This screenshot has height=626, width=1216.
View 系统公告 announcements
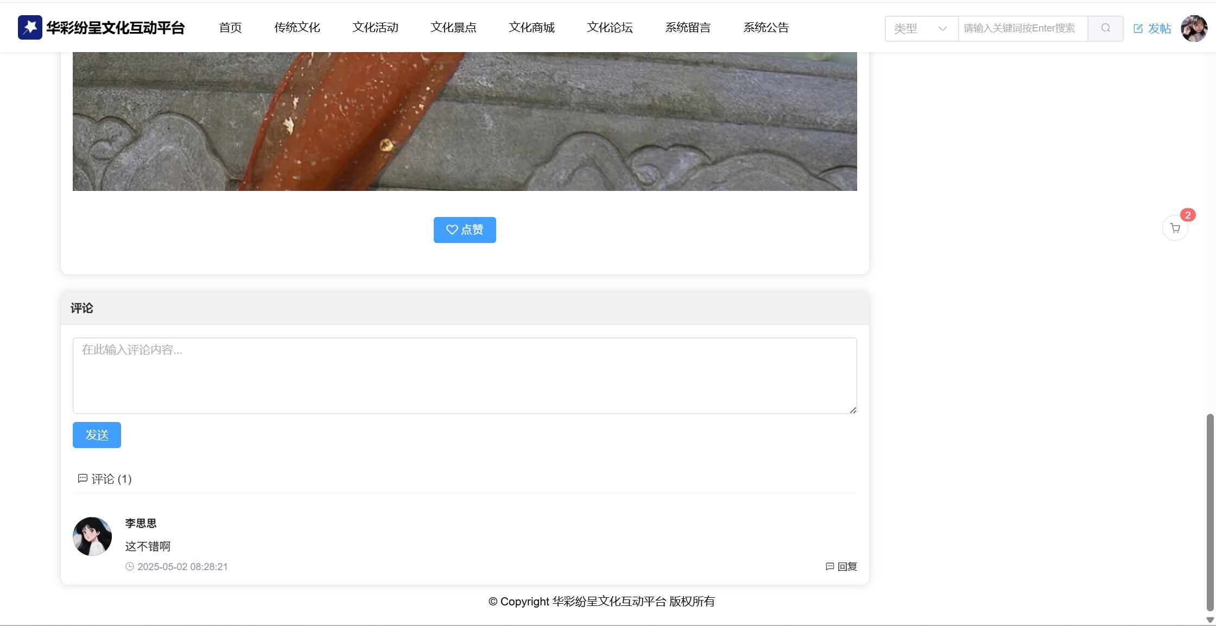[x=766, y=27]
